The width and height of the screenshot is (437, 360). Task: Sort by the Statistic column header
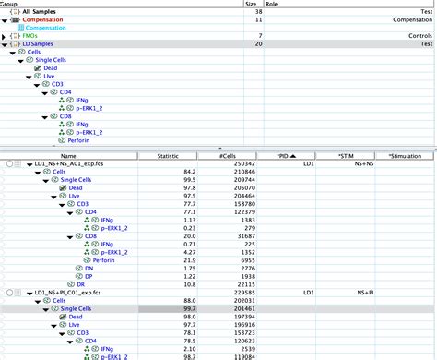(168, 156)
